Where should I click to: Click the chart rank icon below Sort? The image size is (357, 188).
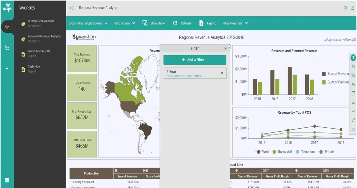click(x=353, y=75)
